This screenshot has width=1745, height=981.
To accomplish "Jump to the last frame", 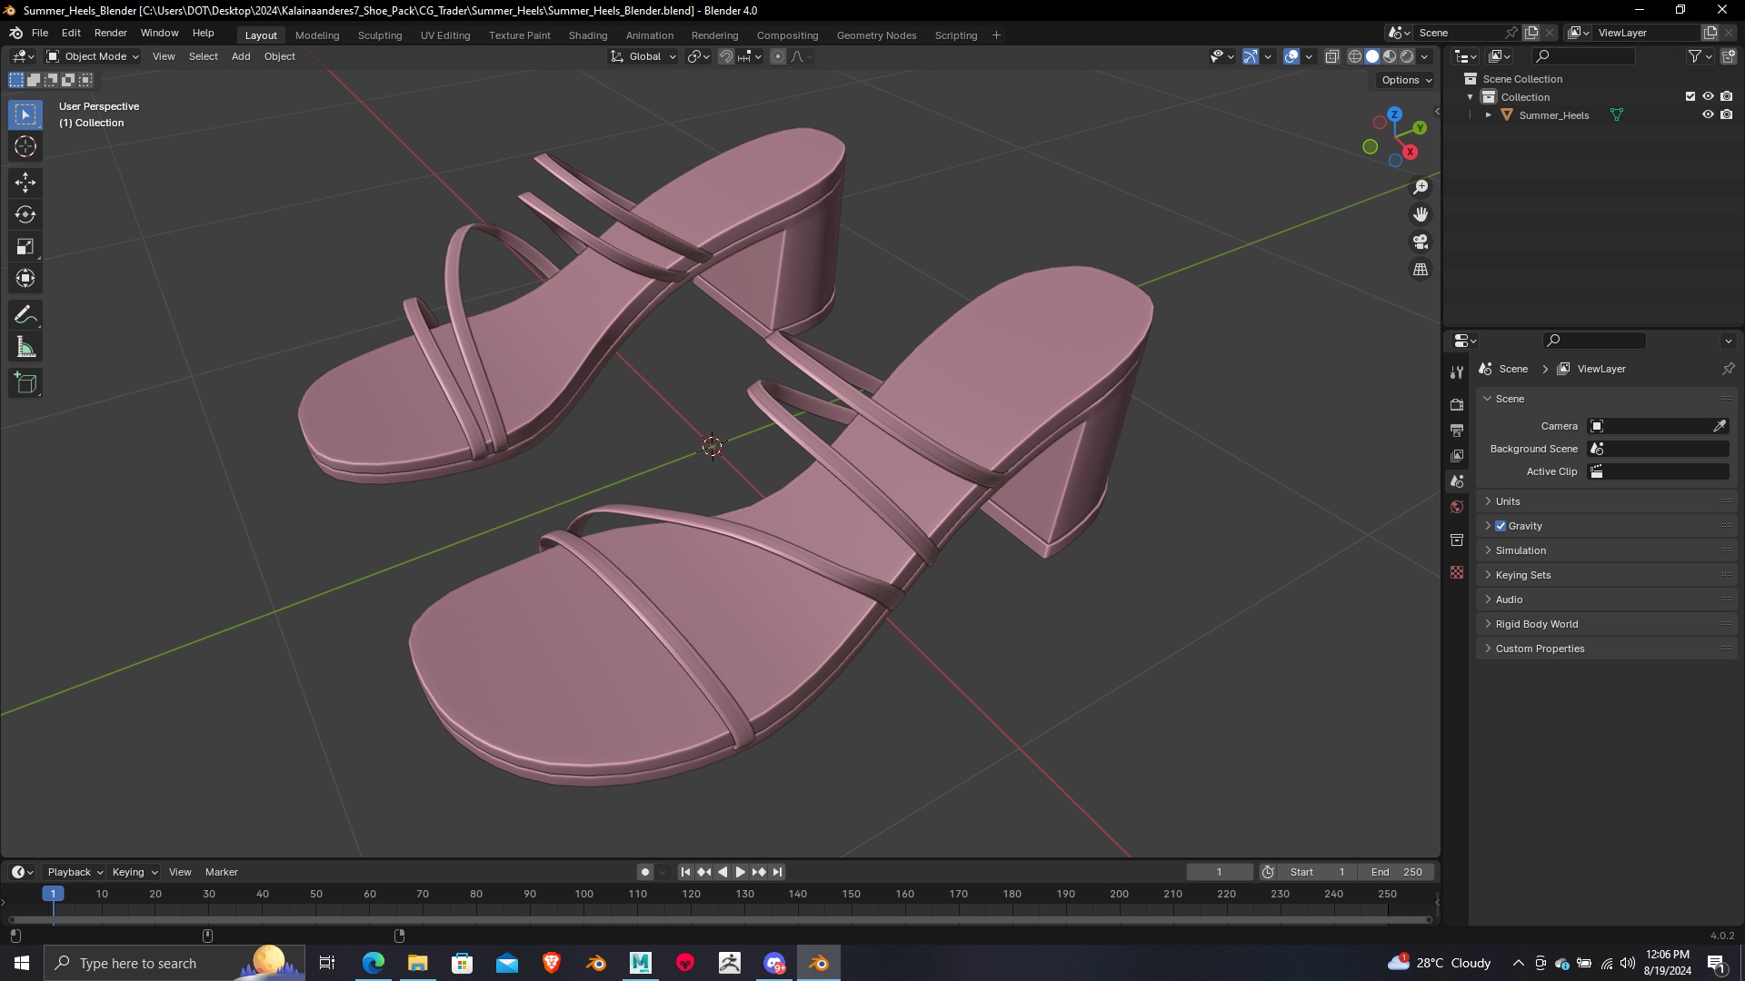I will pyautogui.click(x=777, y=872).
